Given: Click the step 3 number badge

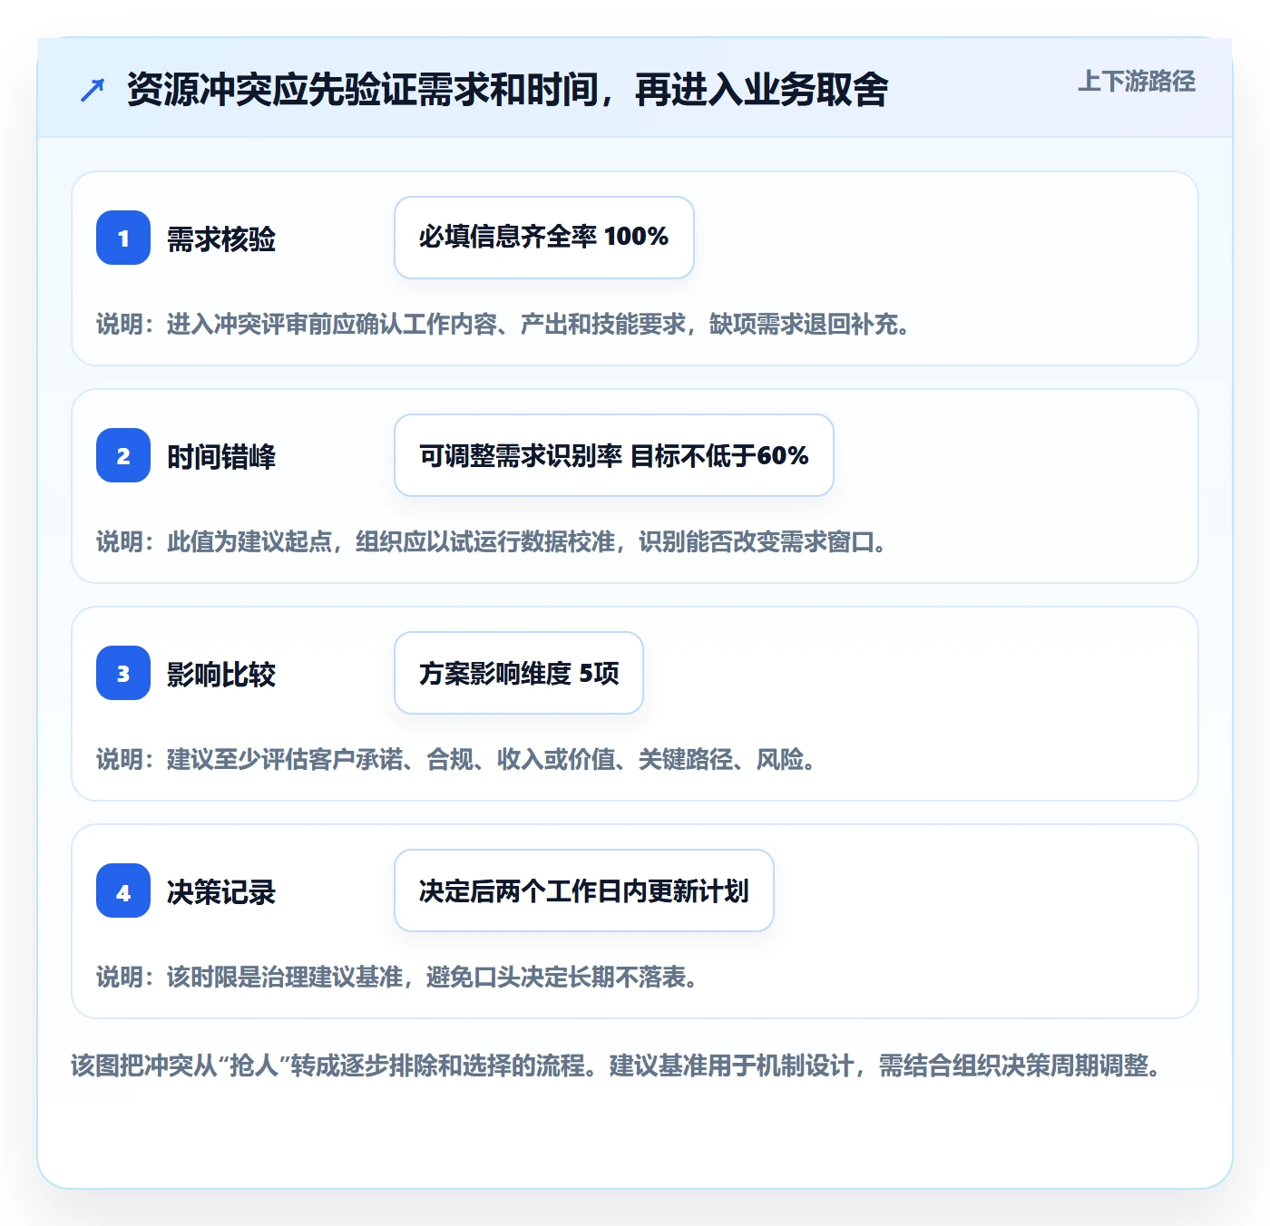Looking at the screenshot, I should (x=123, y=673).
